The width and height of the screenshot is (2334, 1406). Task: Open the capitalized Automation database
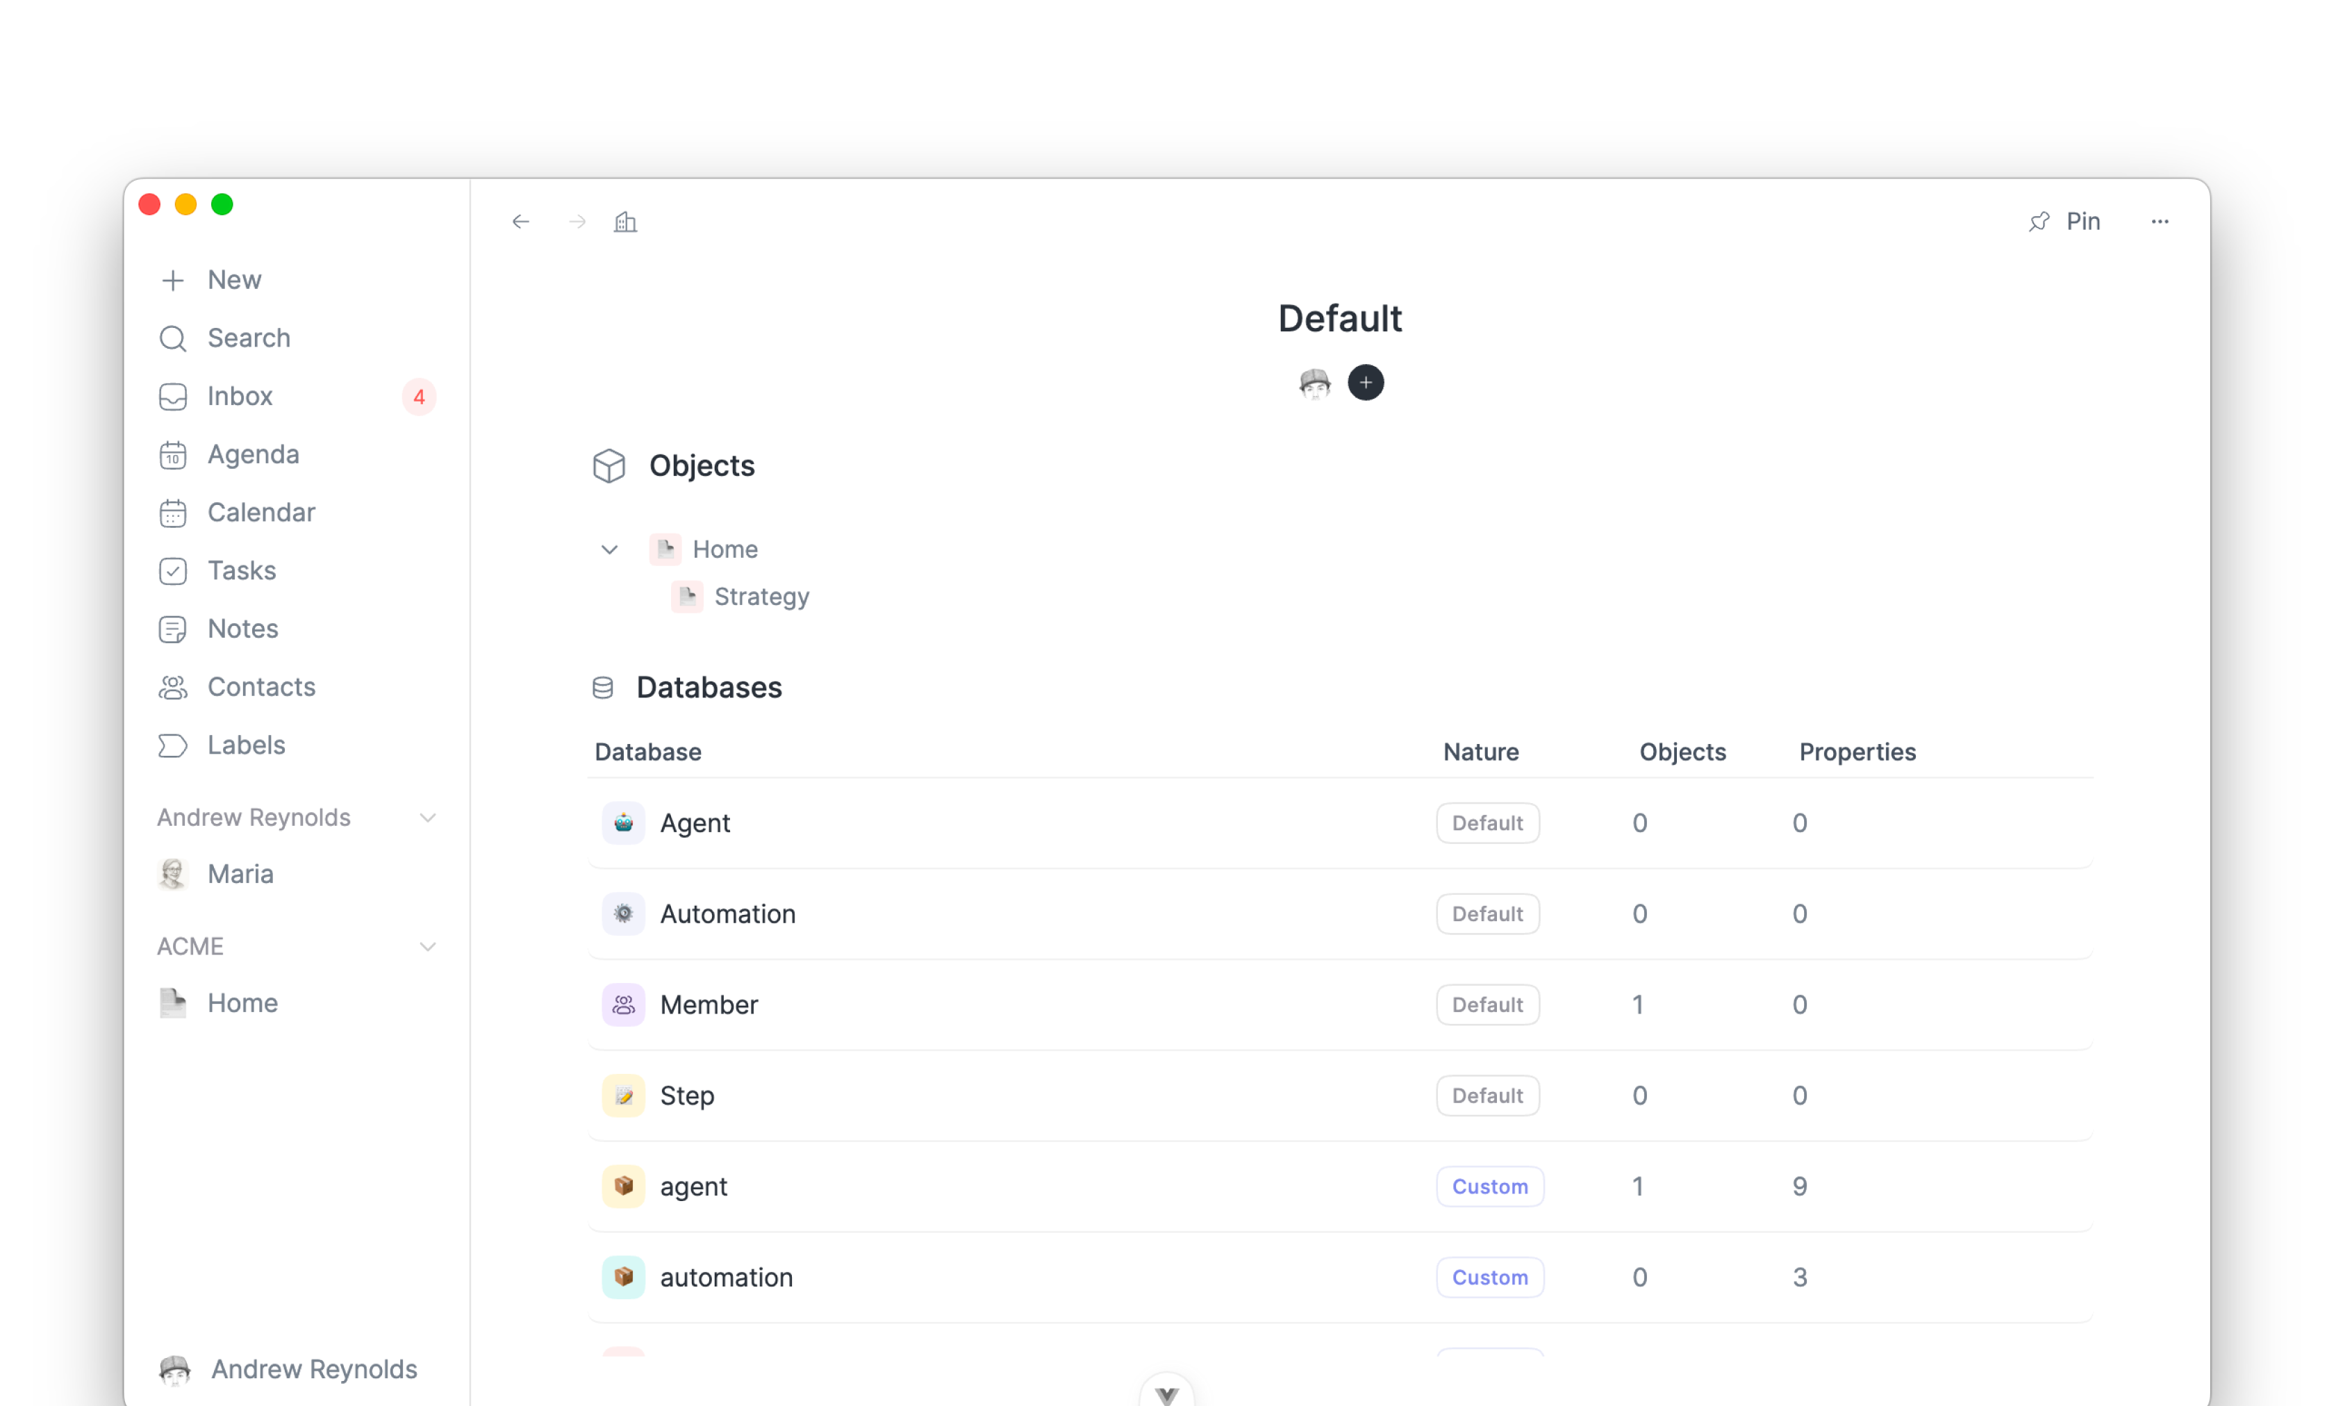coord(727,914)
